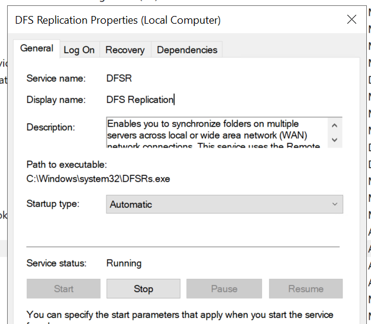Click the Display name label
The height and width of the screenshot is (324, 371).
(56, 100)
